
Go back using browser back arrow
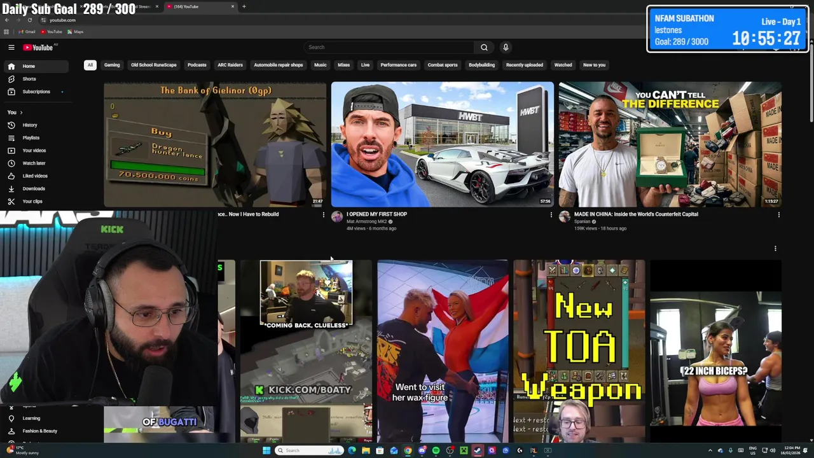coord(6,20)
